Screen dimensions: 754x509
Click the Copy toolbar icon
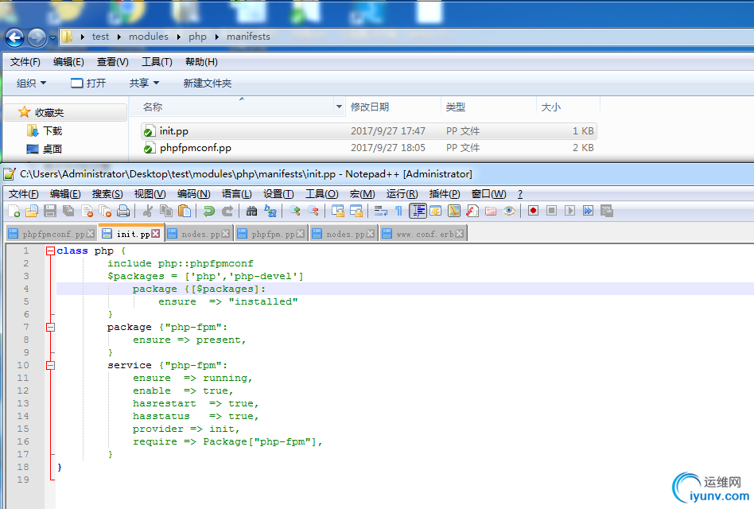click(166, 211)
